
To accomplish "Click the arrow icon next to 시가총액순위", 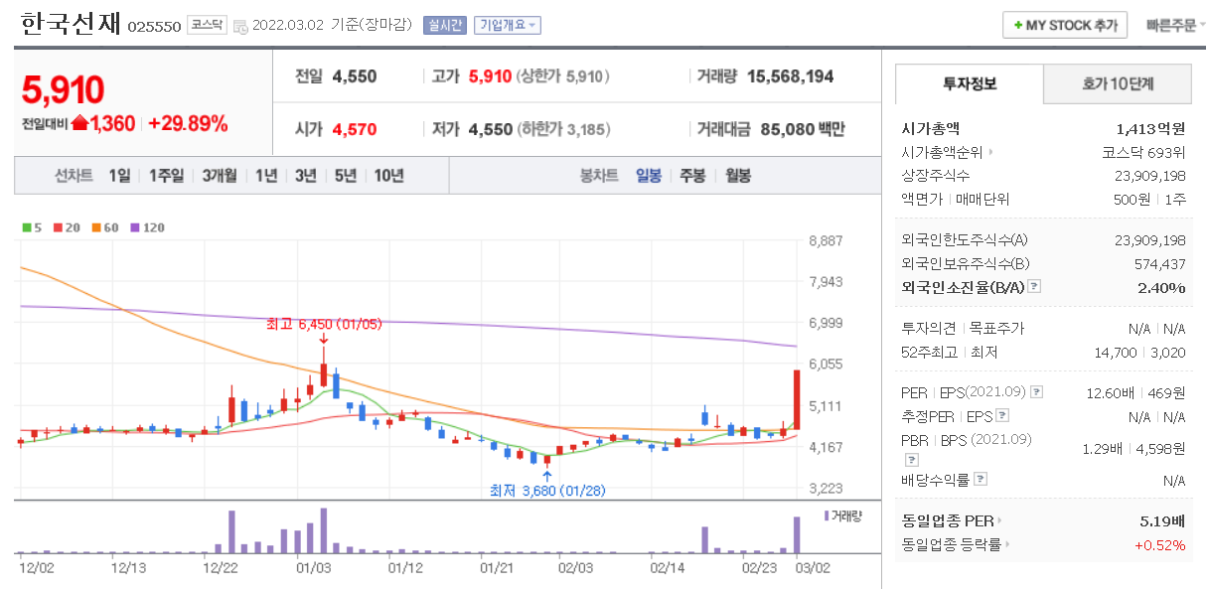I will point(990,152).
